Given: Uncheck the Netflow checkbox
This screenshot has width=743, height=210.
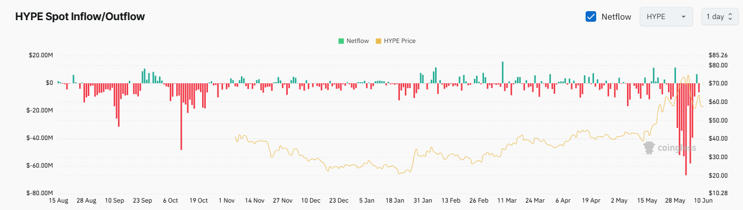Looking at the screenshot, I should [x=590, y=16].
